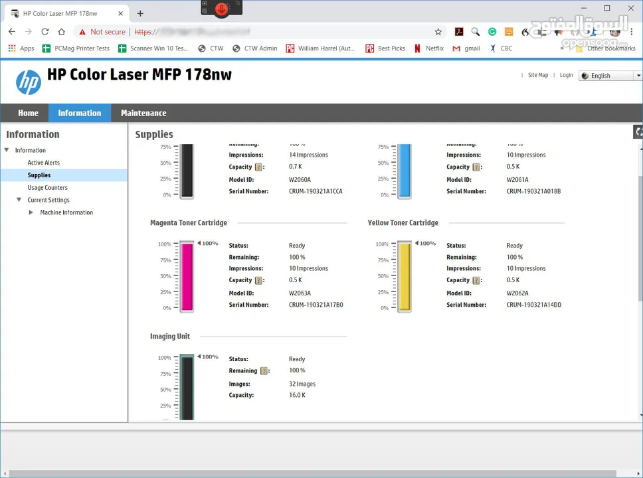Click the Yellow toner level gauge
This screenshot has height=478, width=643.
pos(405,276)
